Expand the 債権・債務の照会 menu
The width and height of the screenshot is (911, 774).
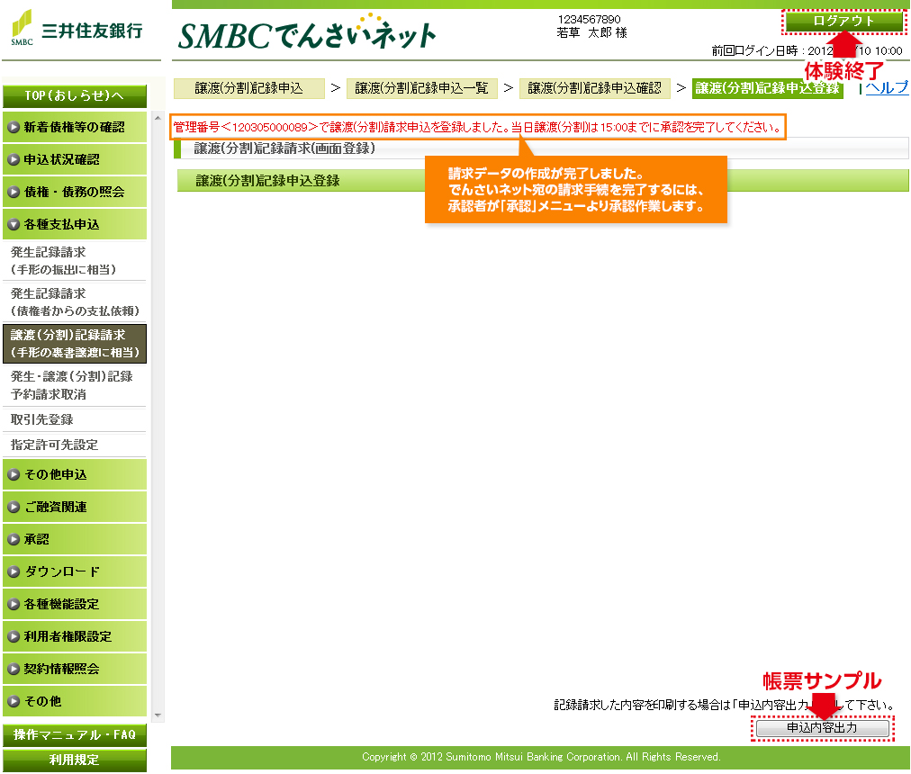pos(75,192)
